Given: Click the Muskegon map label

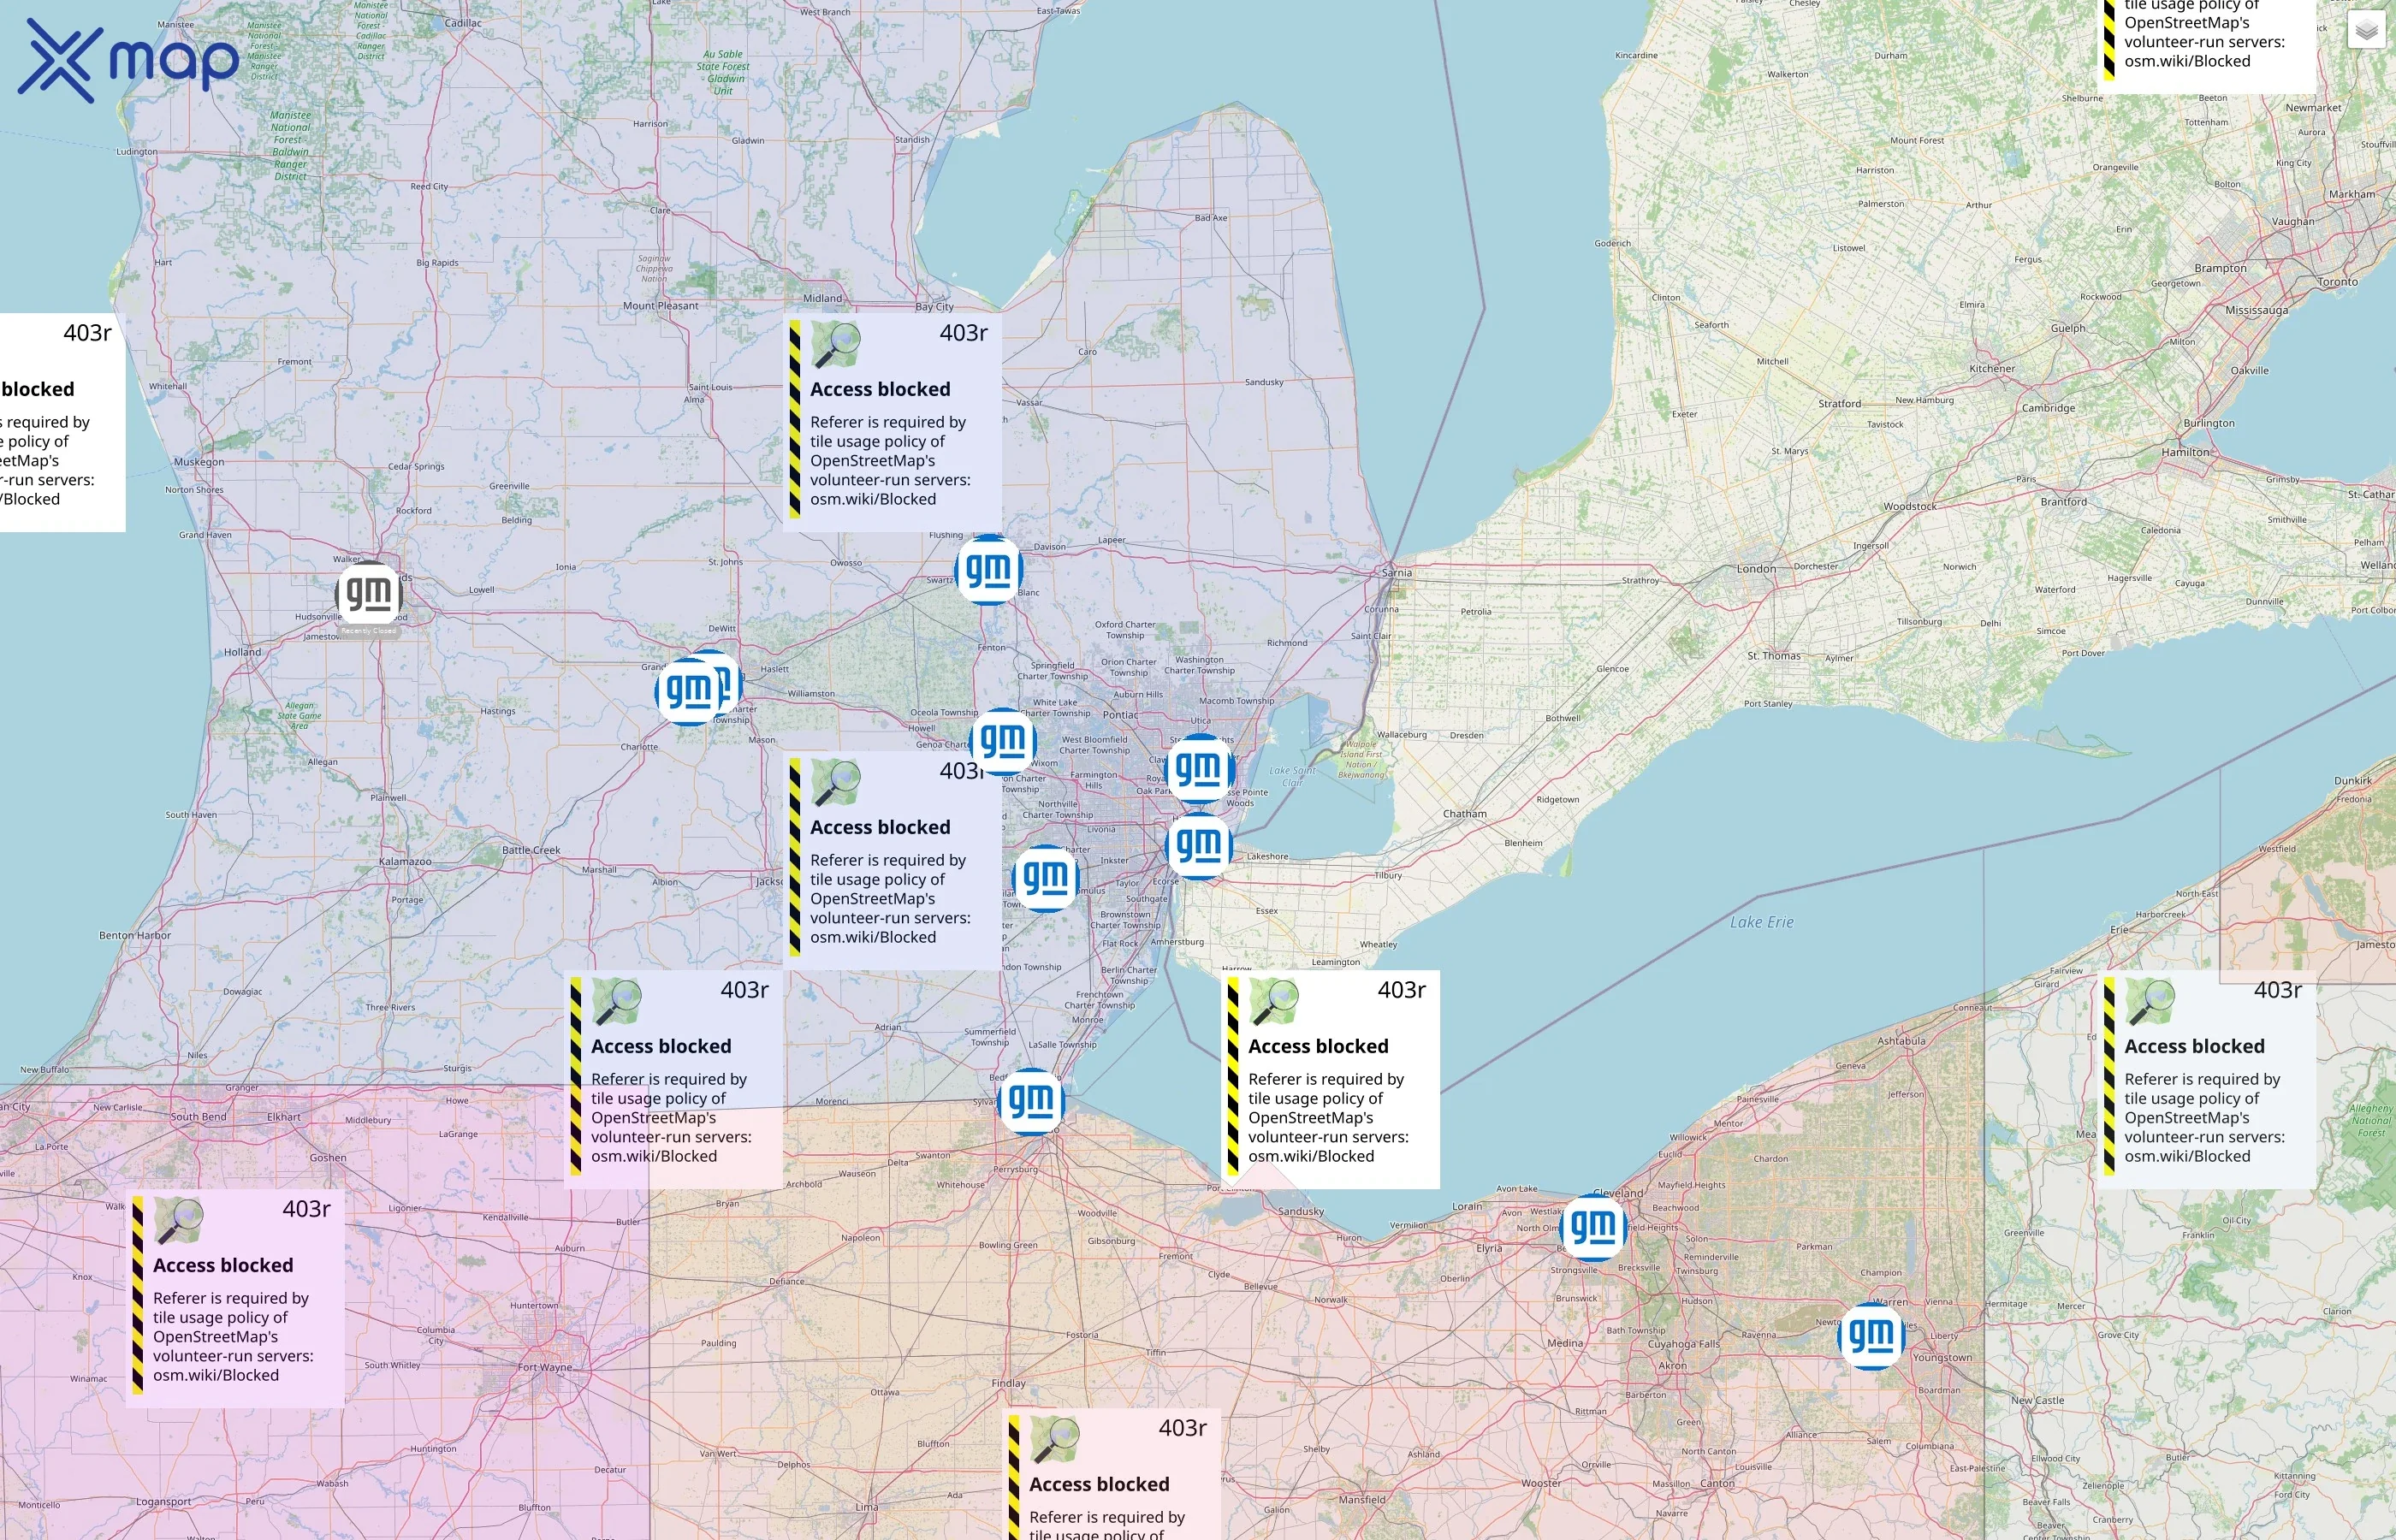Looking at the screenshot, I should point(199,462).
